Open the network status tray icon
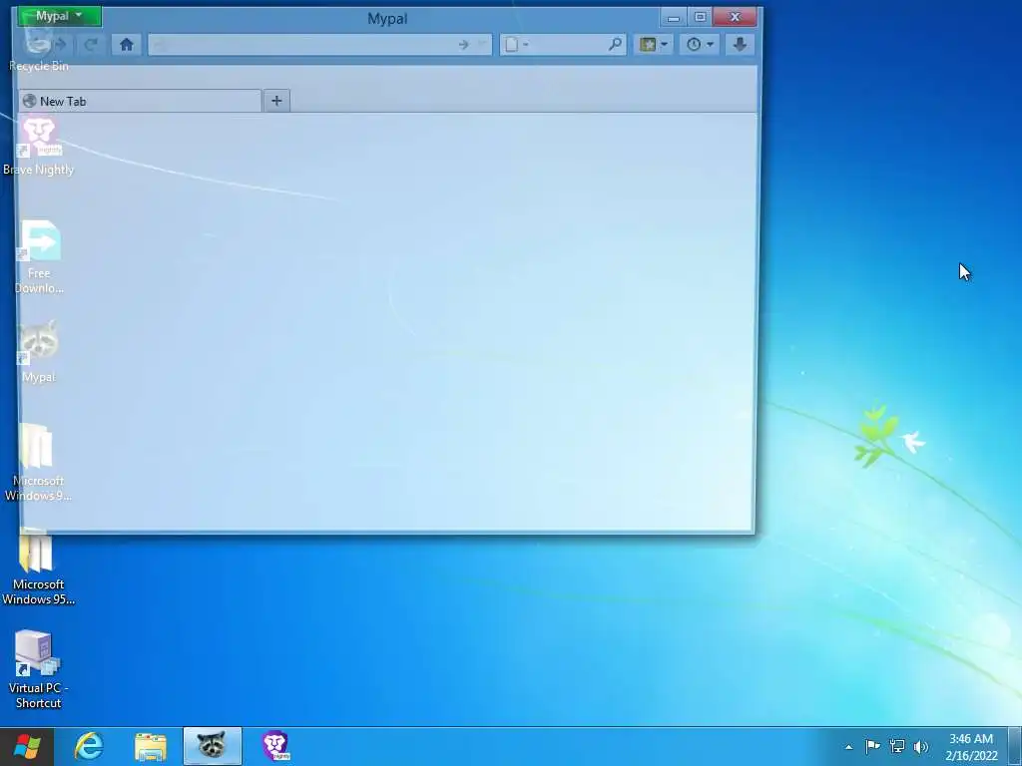Screen dimensions: 1022x766 (897, 746)
